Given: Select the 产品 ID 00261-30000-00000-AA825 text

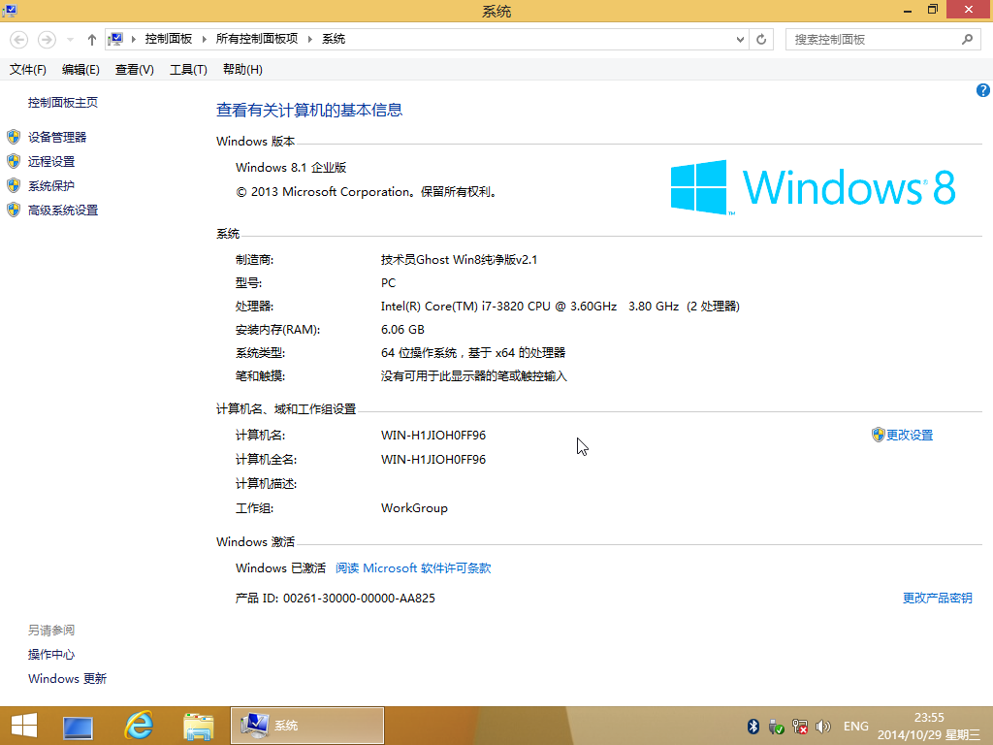Looking at the screenshot, I should 335,598.
